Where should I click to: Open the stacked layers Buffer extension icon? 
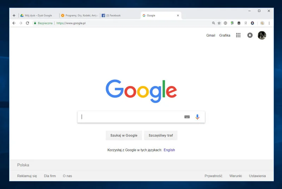239,23
